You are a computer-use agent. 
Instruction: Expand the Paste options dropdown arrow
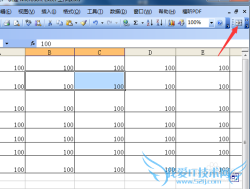(x=76, y=23)
